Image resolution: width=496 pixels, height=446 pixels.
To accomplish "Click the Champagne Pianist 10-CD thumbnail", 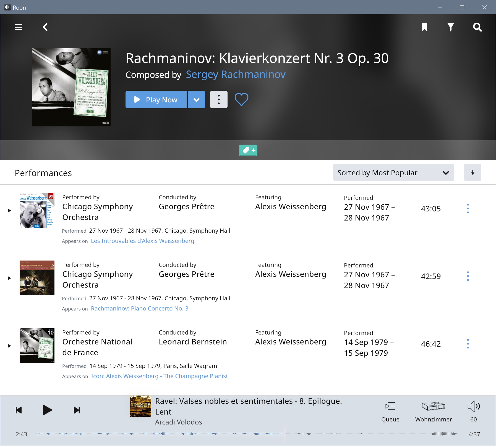I will 37,346.
